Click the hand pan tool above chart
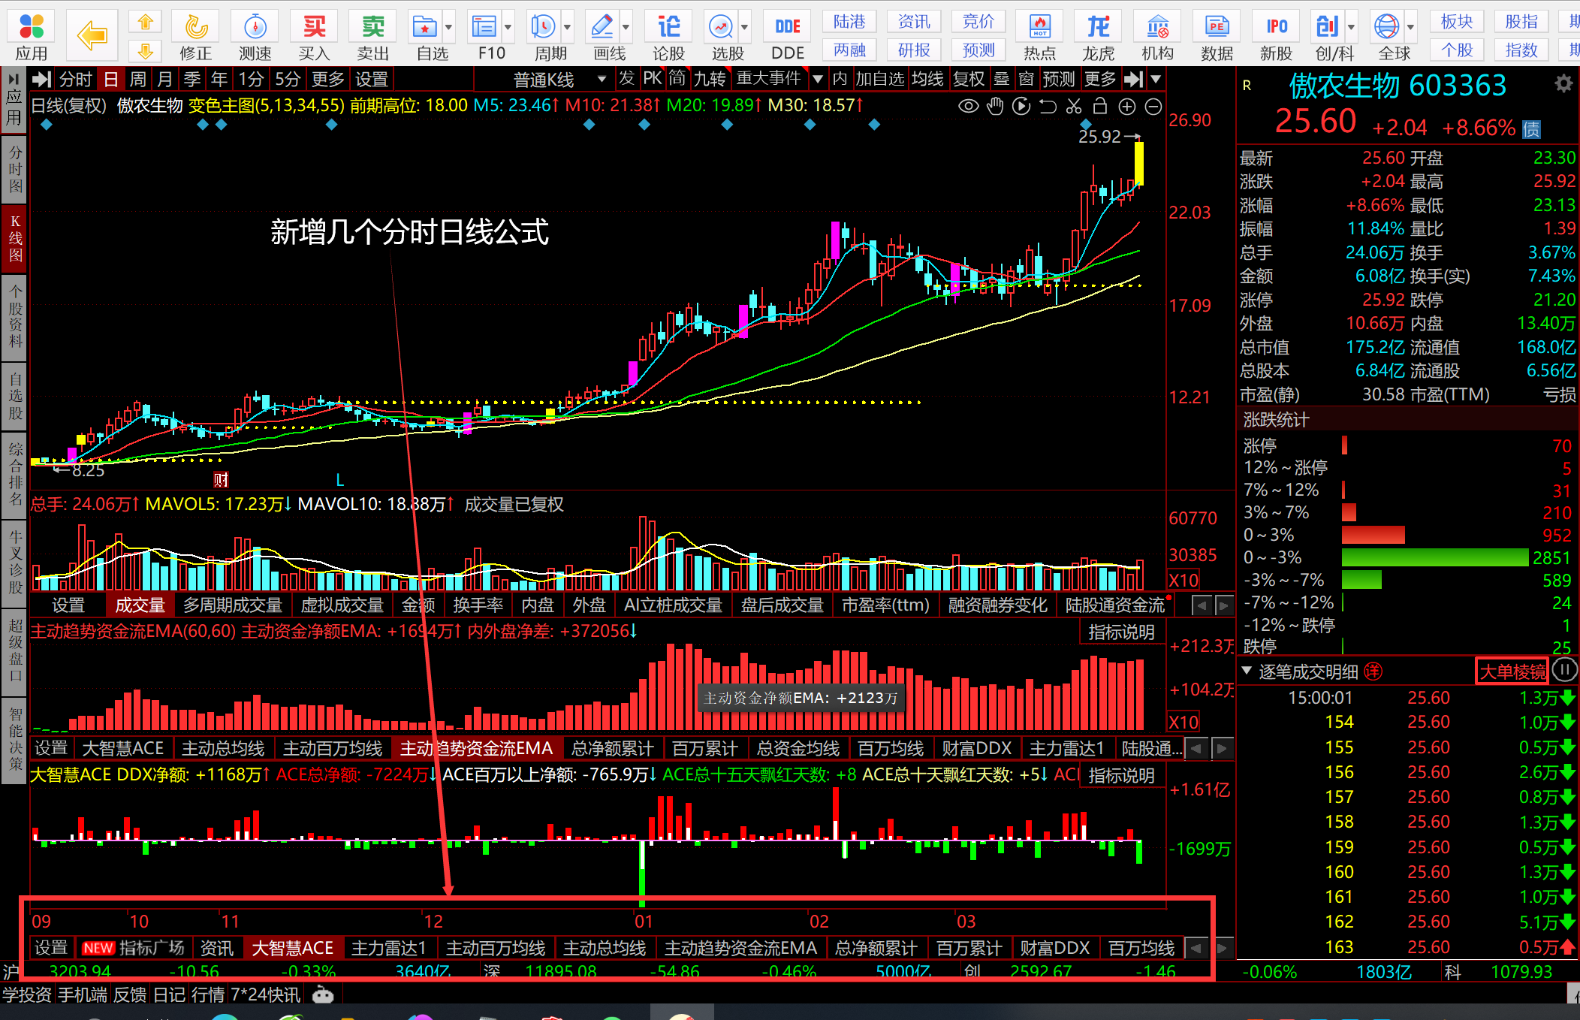Viewport: 1580px width, 1020px height. (x=995, y=106)
